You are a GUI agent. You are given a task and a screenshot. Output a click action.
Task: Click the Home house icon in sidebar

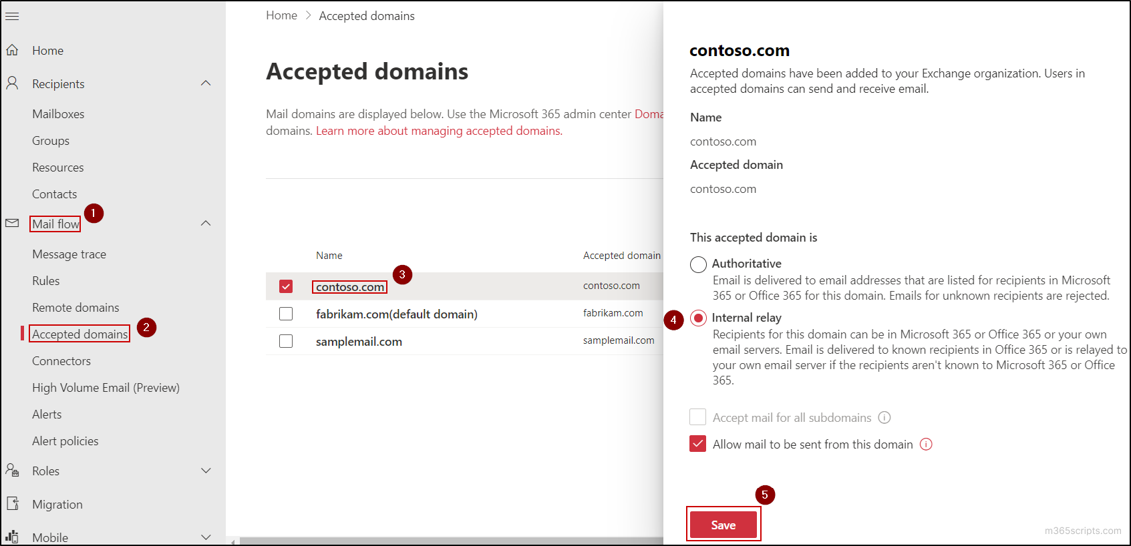point(12,50)
